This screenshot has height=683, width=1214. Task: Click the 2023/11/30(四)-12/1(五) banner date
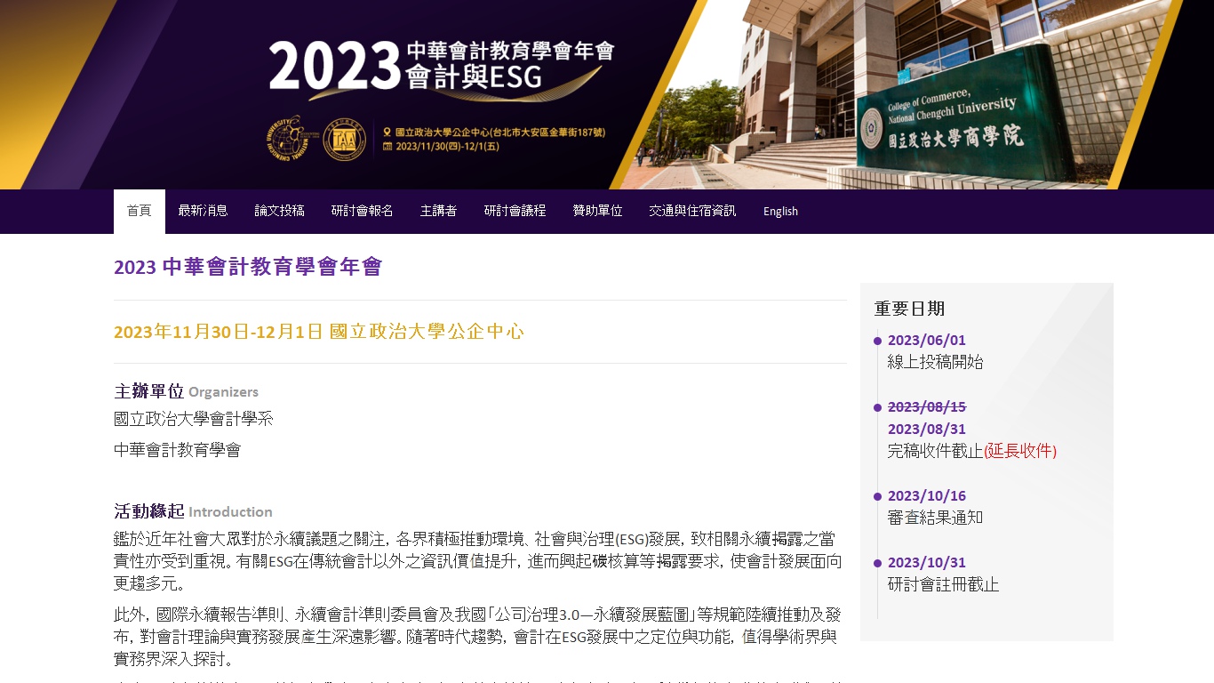450,146
